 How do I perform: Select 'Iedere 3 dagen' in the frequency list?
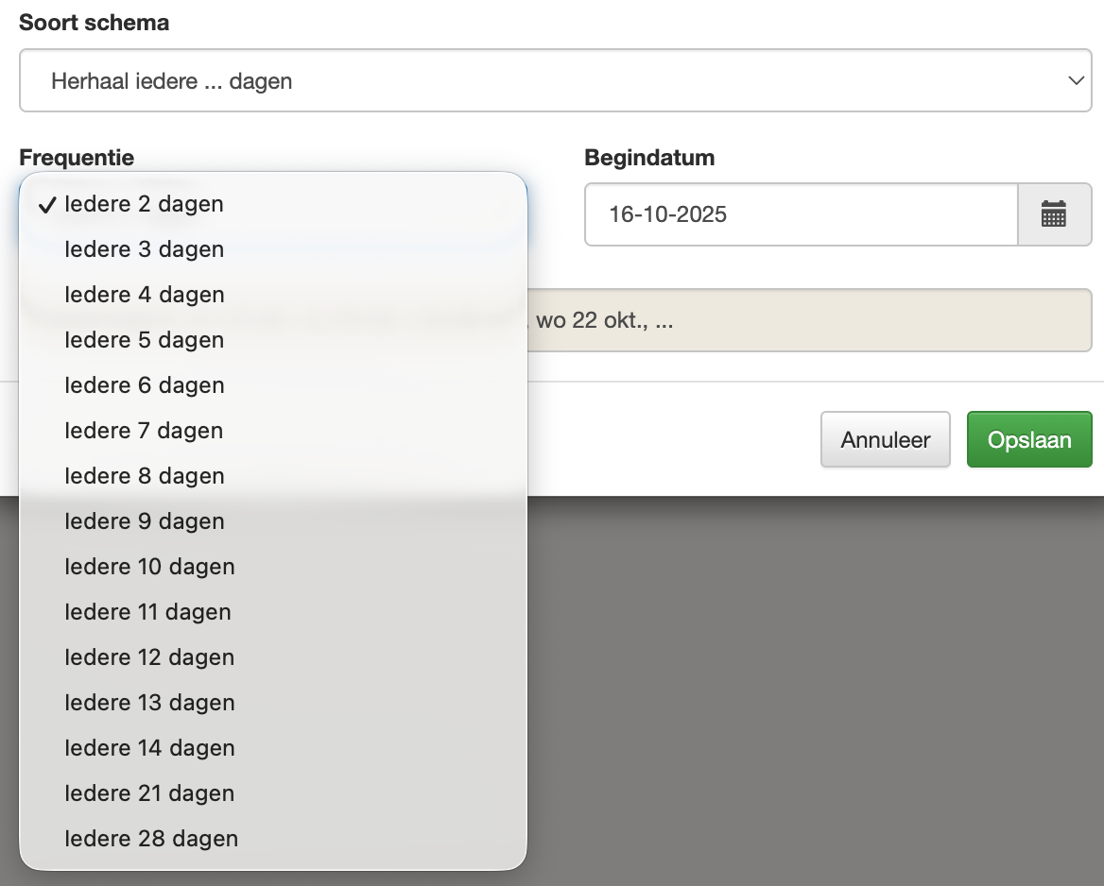[x=144, y=249]
